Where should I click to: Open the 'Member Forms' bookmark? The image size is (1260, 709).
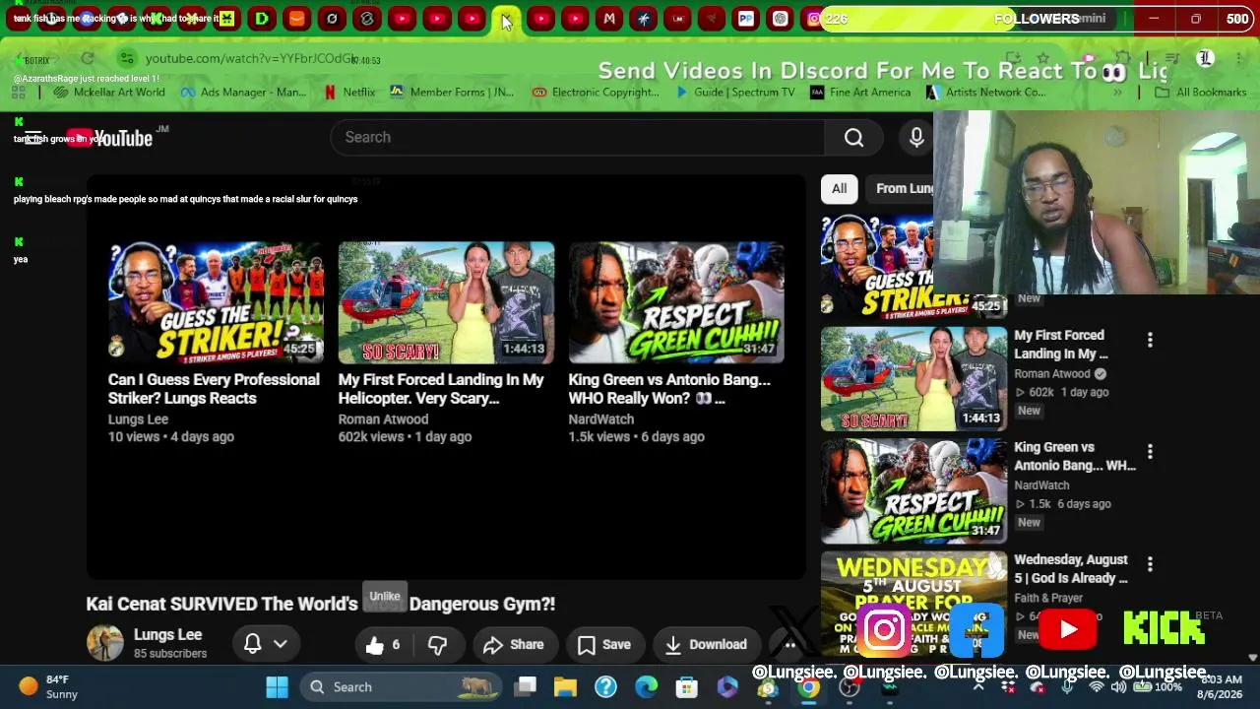[452, 93]
